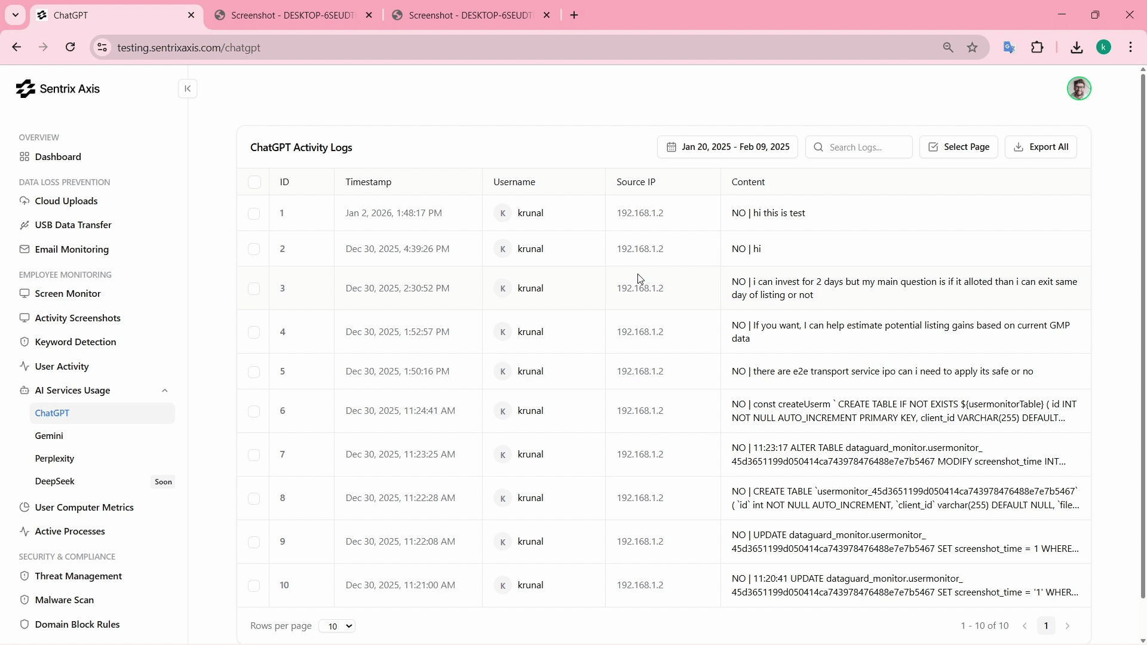The height and width of the screenshot is (645, 1147).
Task: Open the Downloads icon in the toolbar
Action: tap(1077, 47)
